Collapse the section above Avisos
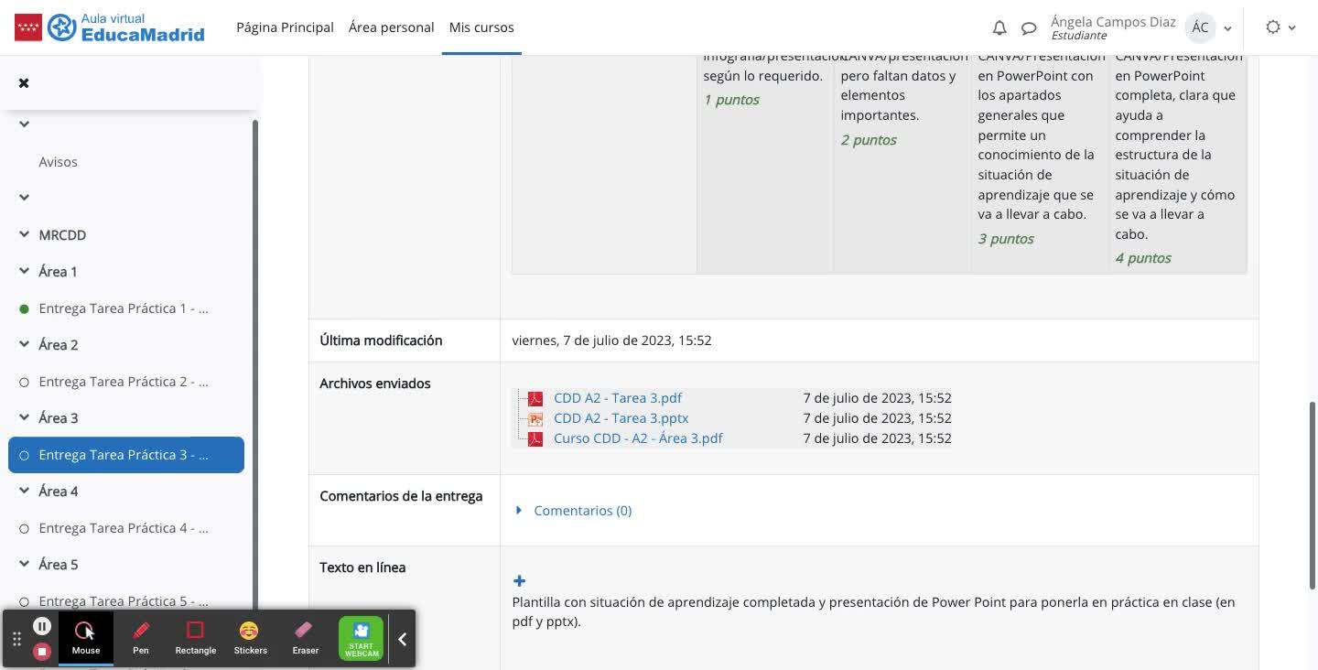 pos(25,124)
